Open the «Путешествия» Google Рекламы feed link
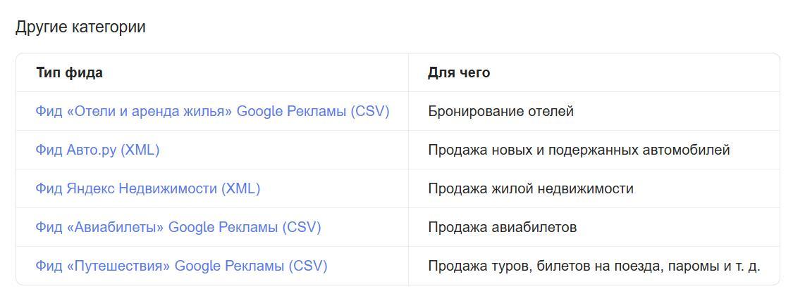The image size is (805, 303). tap(181, 266)
